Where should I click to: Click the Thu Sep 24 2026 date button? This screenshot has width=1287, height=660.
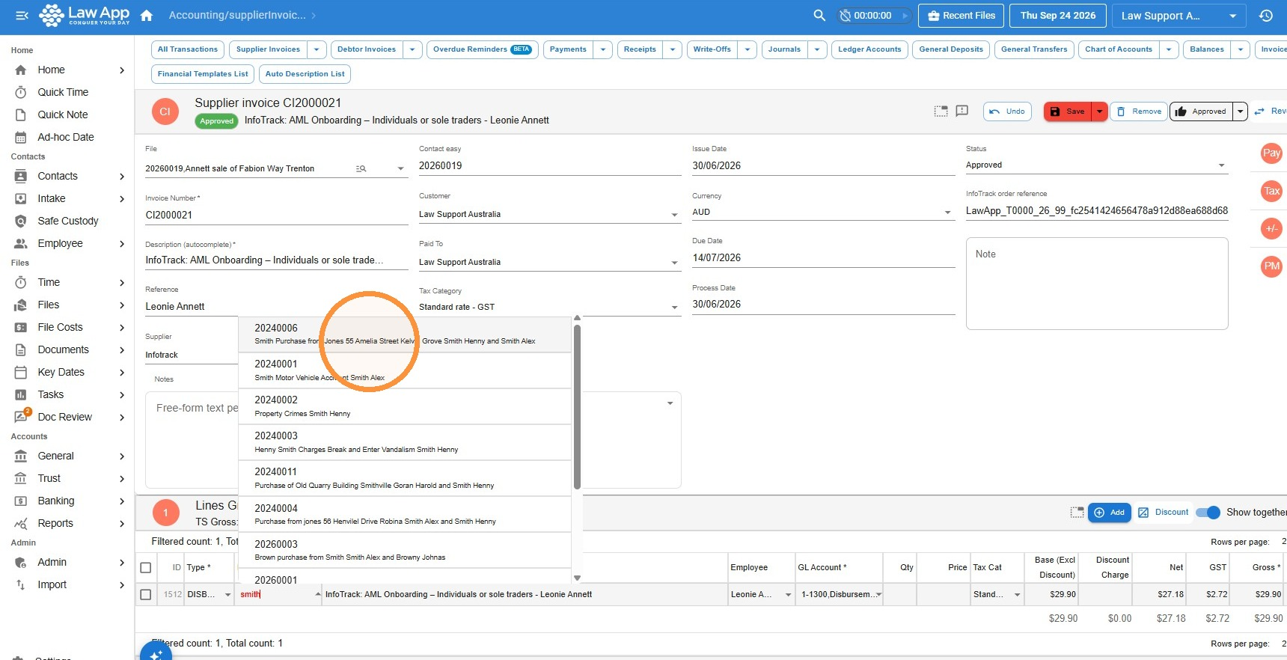pos(1057,16)
